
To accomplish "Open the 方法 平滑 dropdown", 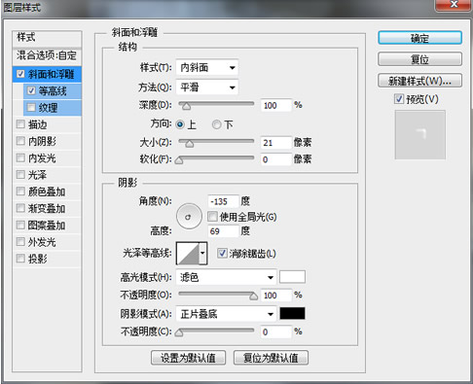I will [x=207, y=87].
